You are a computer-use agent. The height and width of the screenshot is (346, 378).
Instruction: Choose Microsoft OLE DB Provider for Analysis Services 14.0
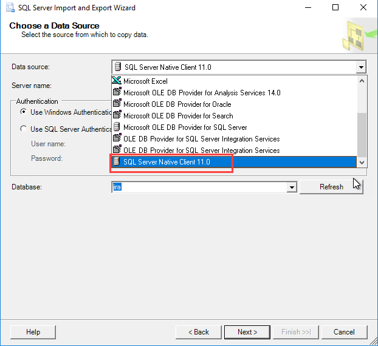tap(234, 92)
